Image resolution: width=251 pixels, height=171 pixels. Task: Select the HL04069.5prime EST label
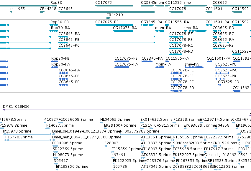(x=115, y=120)
